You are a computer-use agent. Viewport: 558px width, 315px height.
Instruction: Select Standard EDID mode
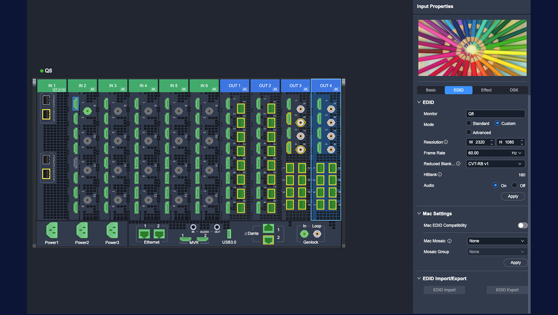pos(469,123)
